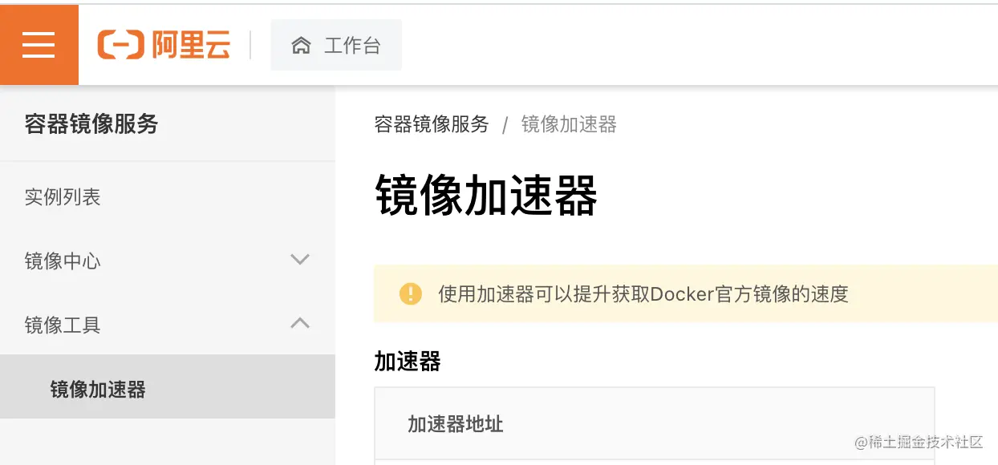998x465 pixels.
Task: Open the 镜像中心 dropdown chevron
Action: point(299,259)
